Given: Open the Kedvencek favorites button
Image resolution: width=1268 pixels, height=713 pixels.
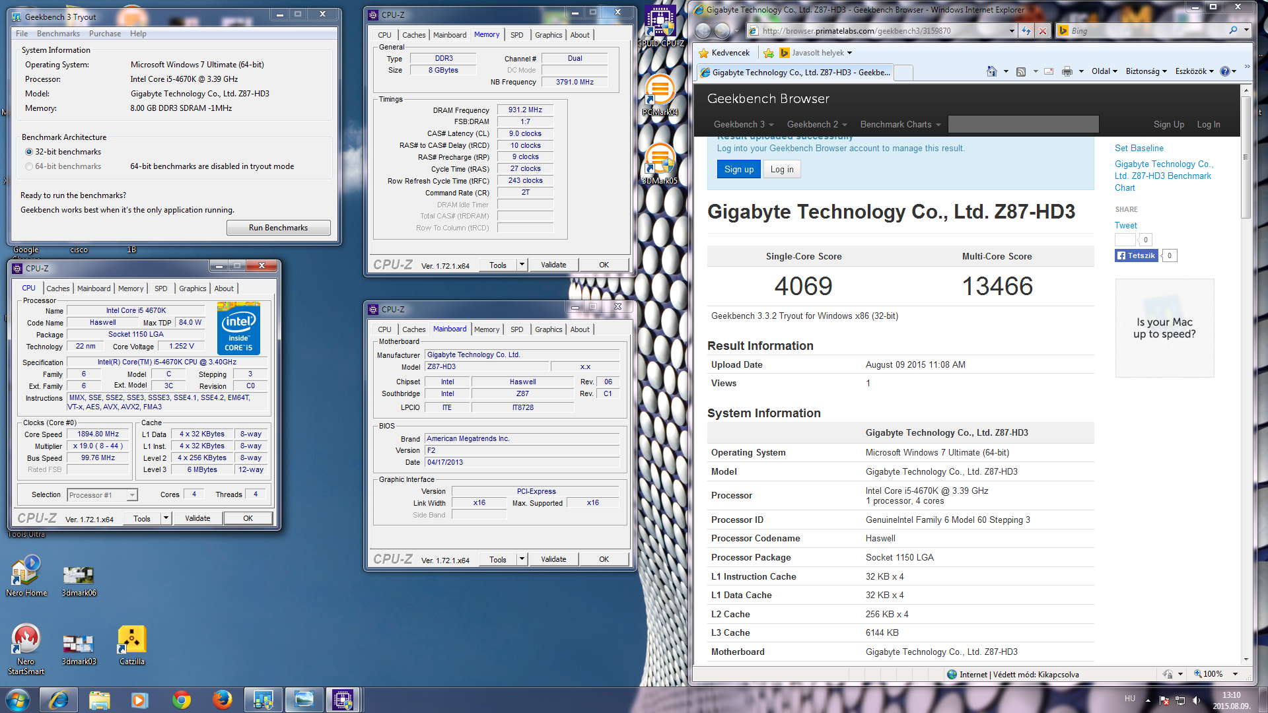Looking at the screenshot, I should pos(724,53).
